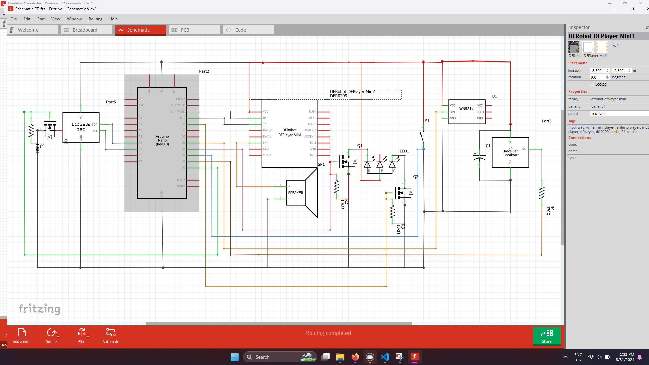The image size is (649, 365).
Task: Select resistor R1 near the LCD
Action: [31, 130]
